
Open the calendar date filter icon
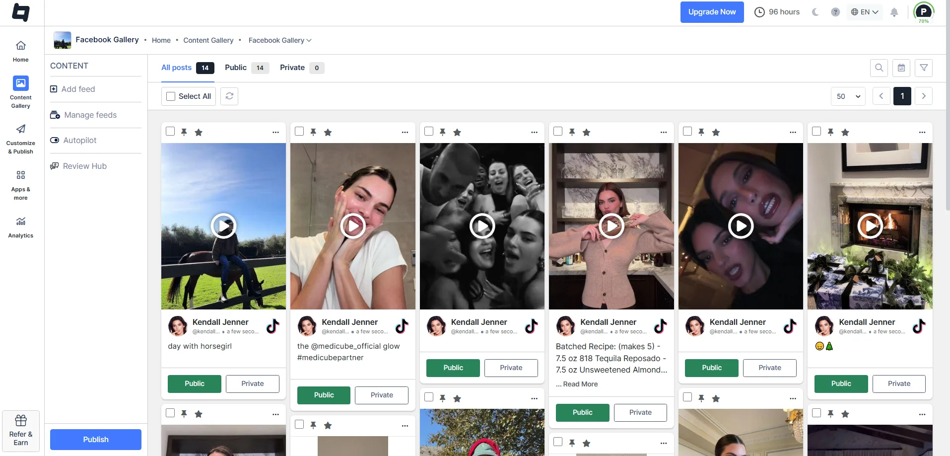pos(901,68)
